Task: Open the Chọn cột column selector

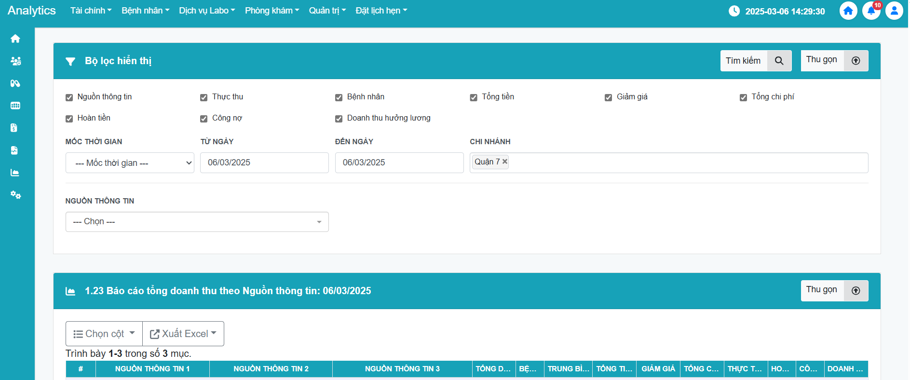Action: pyautogui.click(x=104, y=334)
